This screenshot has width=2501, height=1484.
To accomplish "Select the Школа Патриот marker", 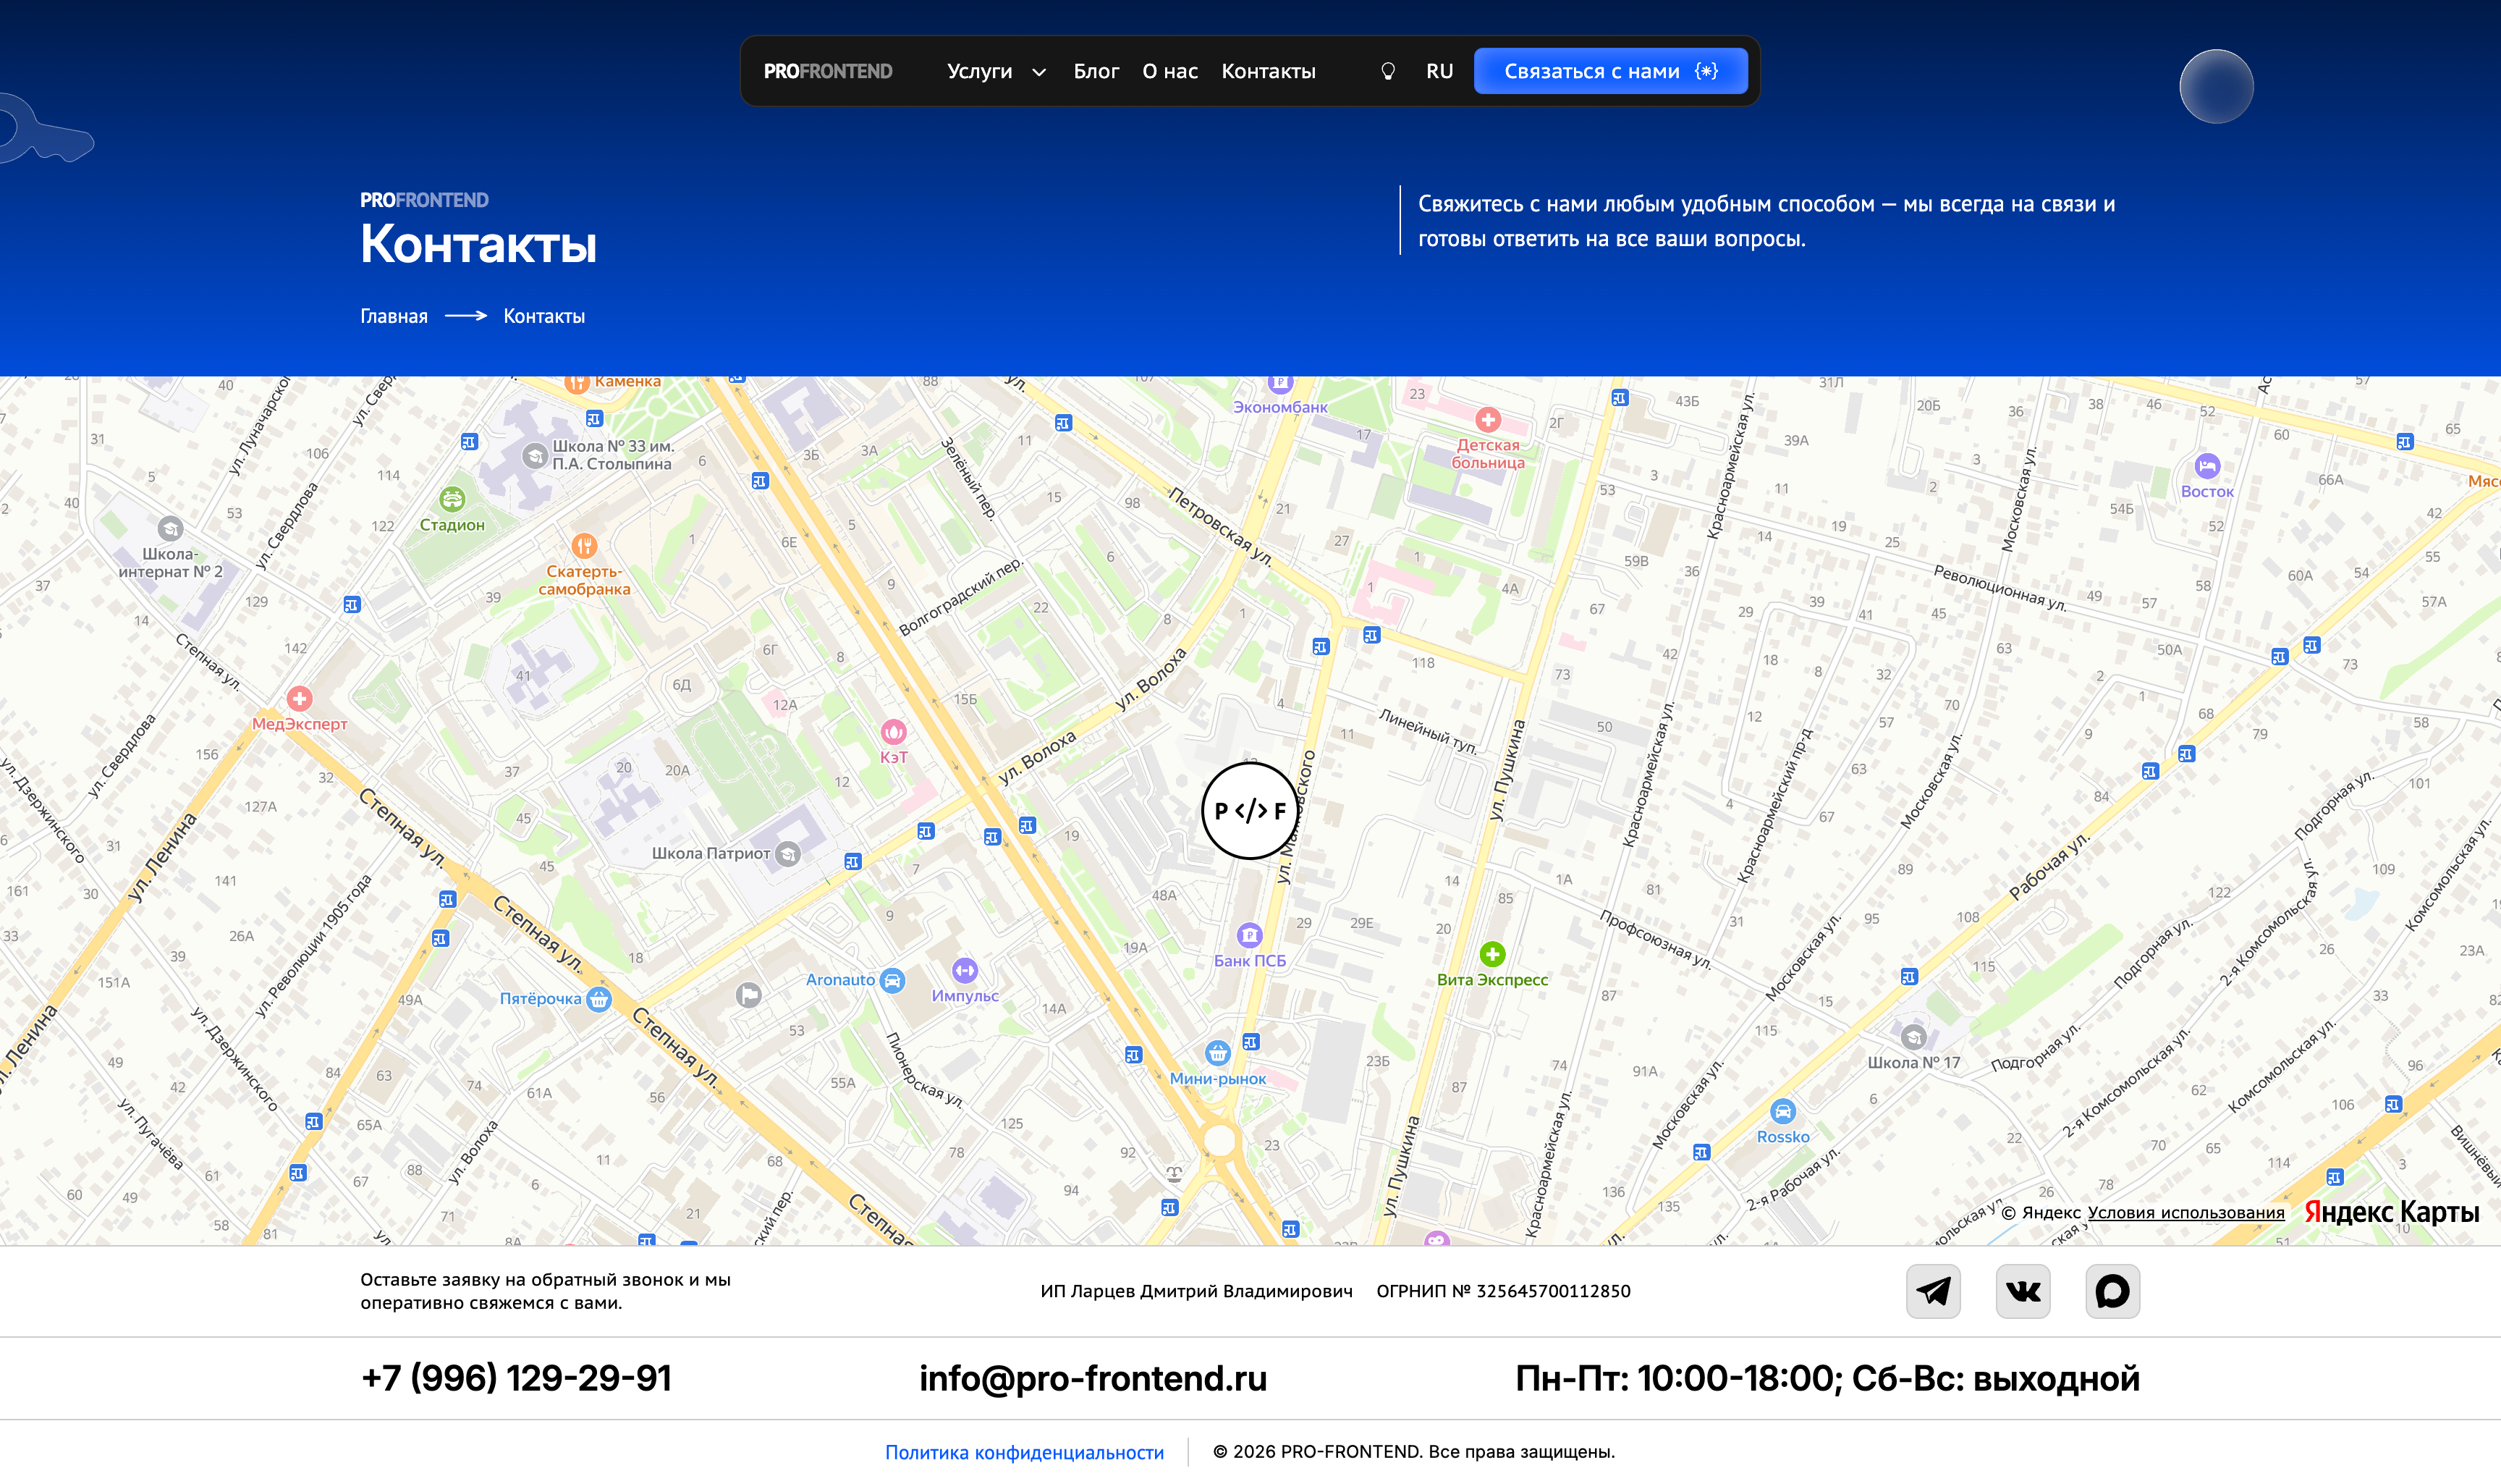I will [x=787, y=853].
